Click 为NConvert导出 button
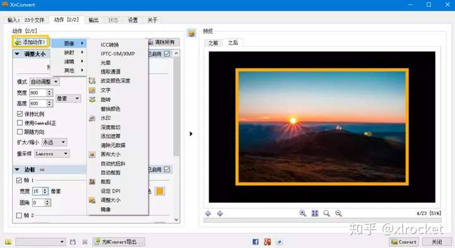The width and height of the screenshot is (455, 248). (119, 242)
